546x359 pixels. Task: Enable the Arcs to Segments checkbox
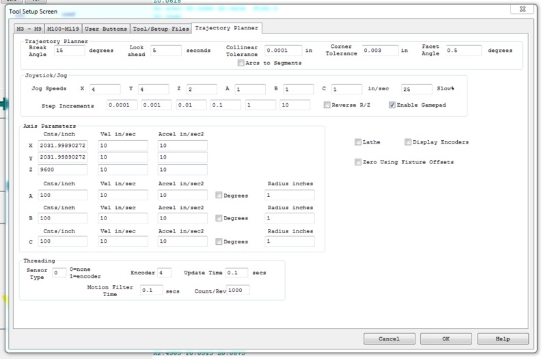coord(241,63)
